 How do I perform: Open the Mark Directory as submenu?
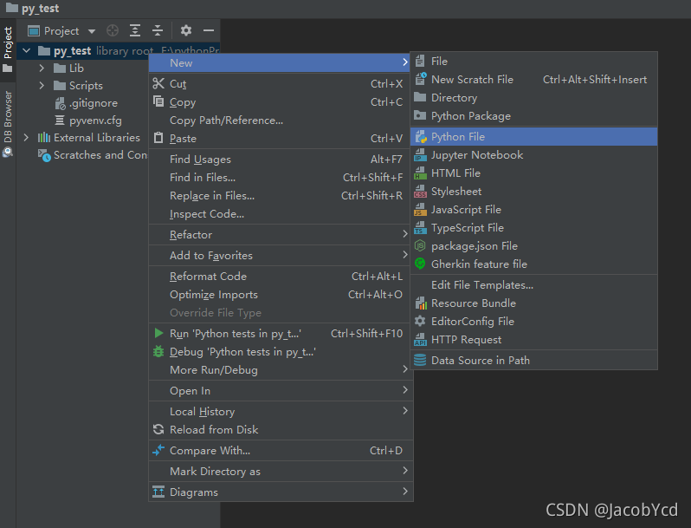coord(281,471)
